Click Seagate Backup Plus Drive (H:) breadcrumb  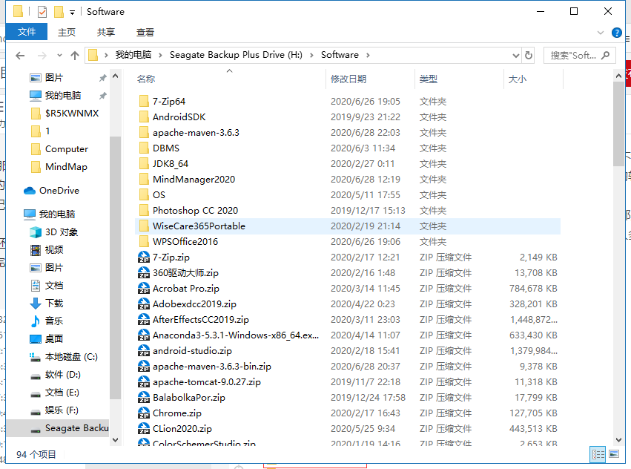click(236, 54)
